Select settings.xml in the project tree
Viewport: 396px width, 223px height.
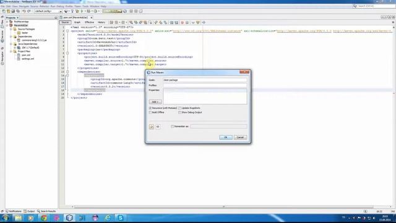tap(27, 59)
